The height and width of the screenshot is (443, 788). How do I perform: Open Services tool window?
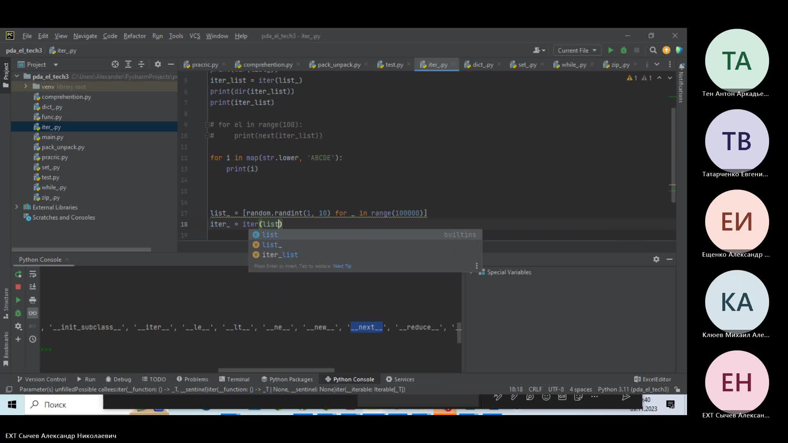coord(400,379)
